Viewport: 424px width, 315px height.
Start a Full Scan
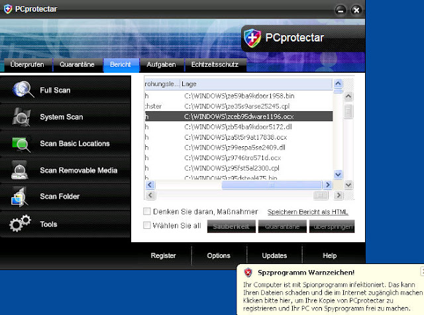pos(66,90)
